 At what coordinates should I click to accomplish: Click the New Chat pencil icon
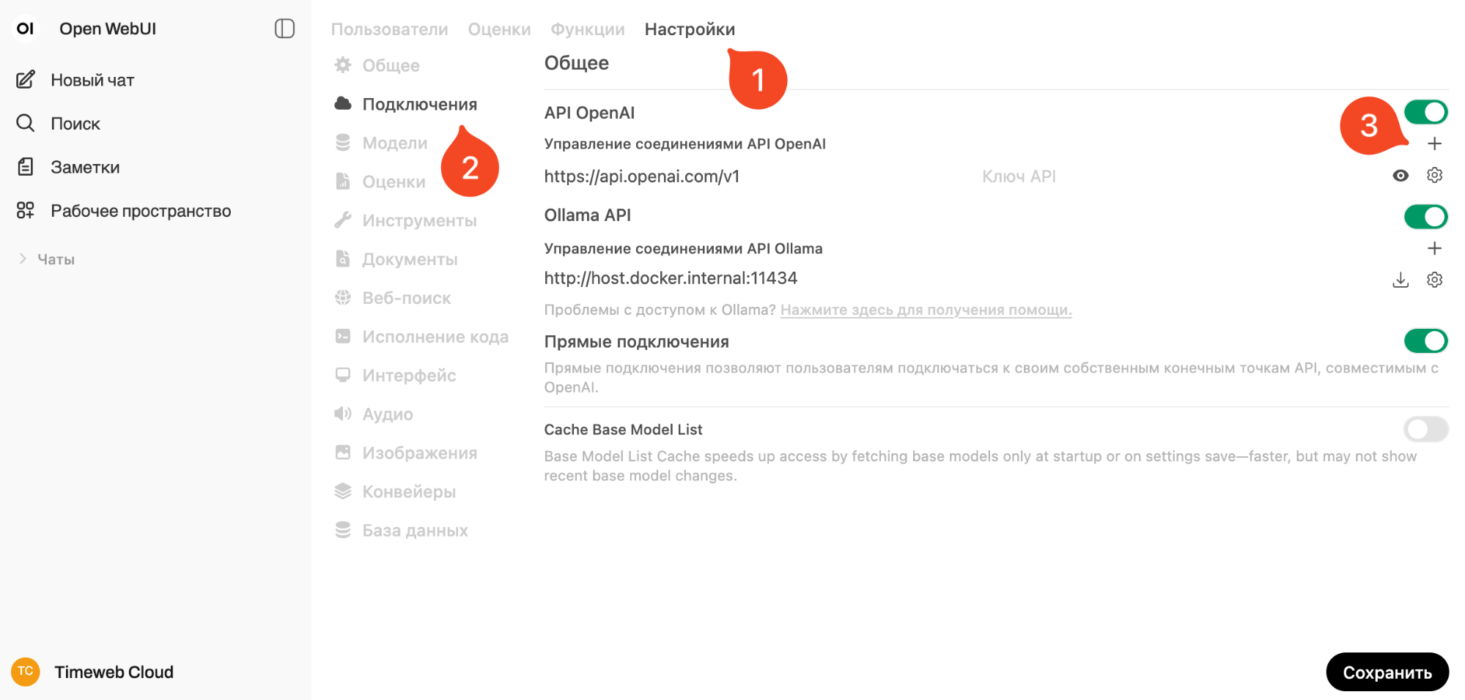pyautogui.click(x=26, y=80)
